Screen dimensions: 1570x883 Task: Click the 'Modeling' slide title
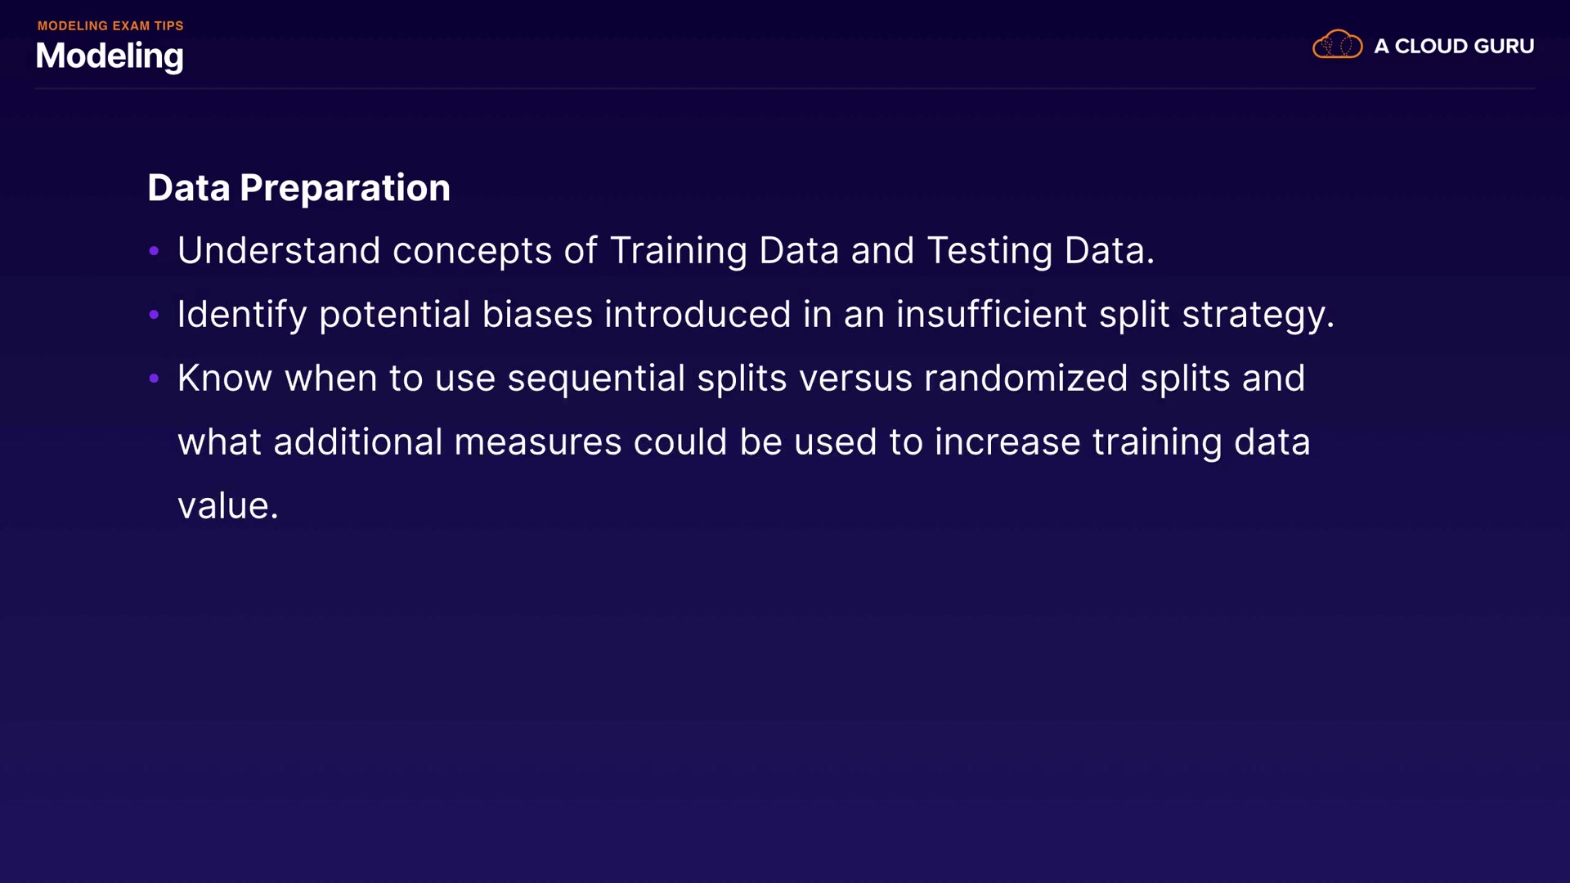(110, 56)
